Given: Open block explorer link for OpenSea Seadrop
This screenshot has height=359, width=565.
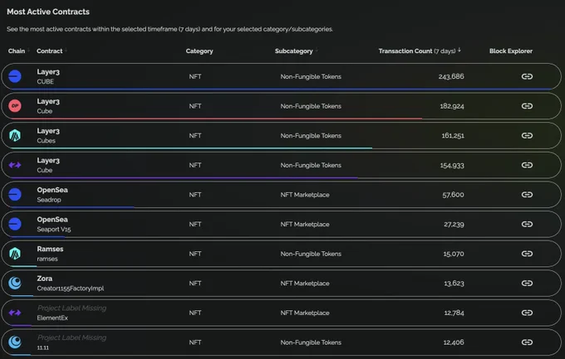Looking at the screenshot, I should [527, 194].
